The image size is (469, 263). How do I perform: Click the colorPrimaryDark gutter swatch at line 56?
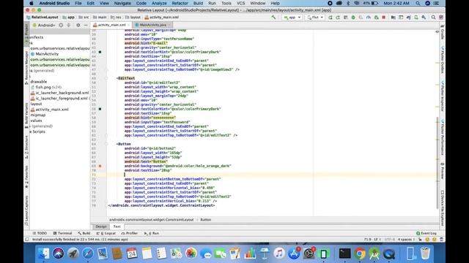100,109
